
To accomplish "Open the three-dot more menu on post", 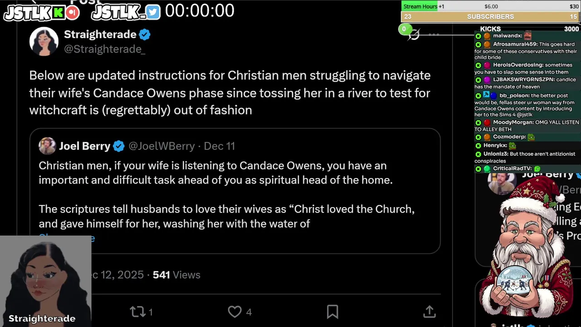I will click(434, 35).
